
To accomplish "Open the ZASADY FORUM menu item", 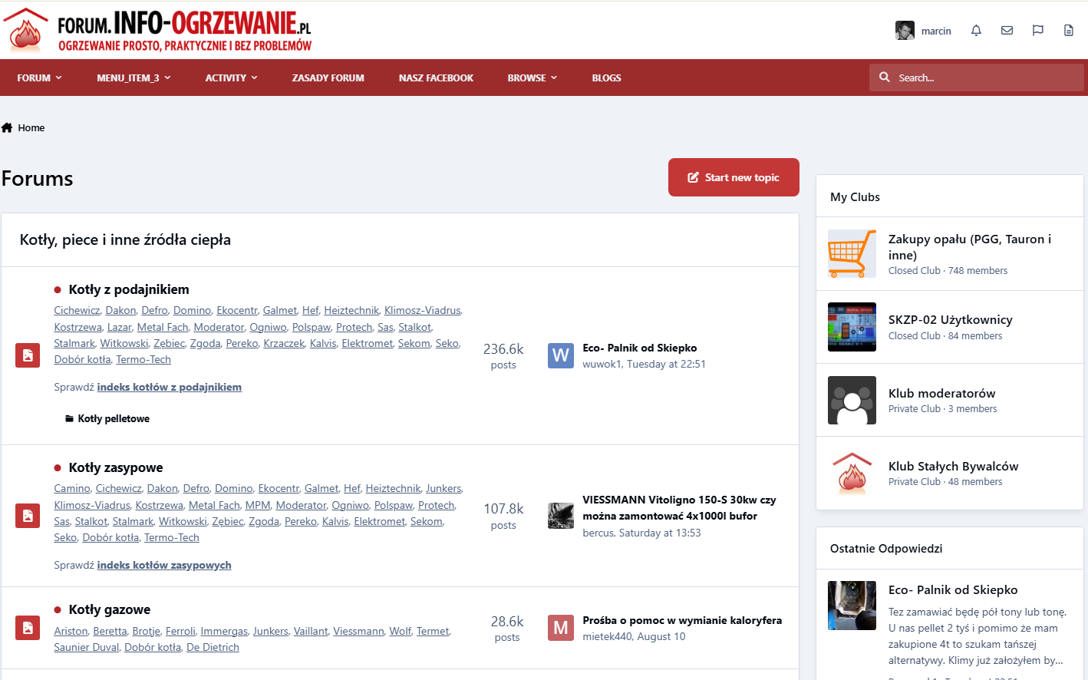I will coord(328,78).
